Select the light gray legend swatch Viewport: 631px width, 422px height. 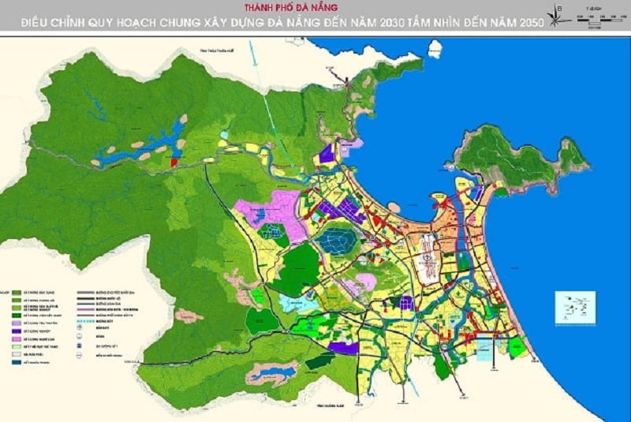[x=16, y=355]
